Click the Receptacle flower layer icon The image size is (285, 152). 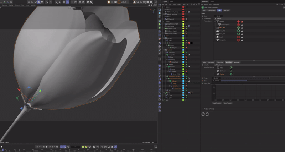click(218, 40)
